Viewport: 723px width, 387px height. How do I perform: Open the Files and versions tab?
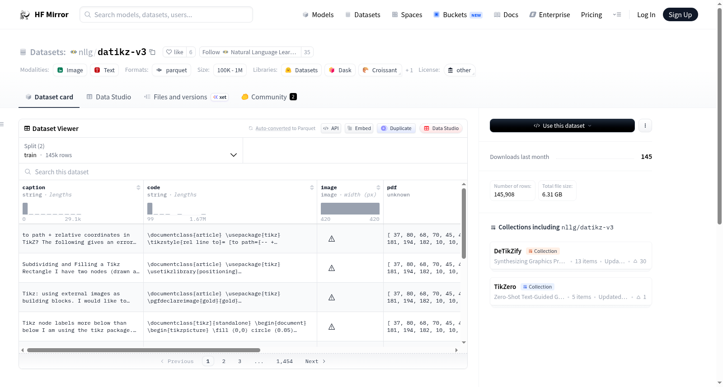point(186,97)
